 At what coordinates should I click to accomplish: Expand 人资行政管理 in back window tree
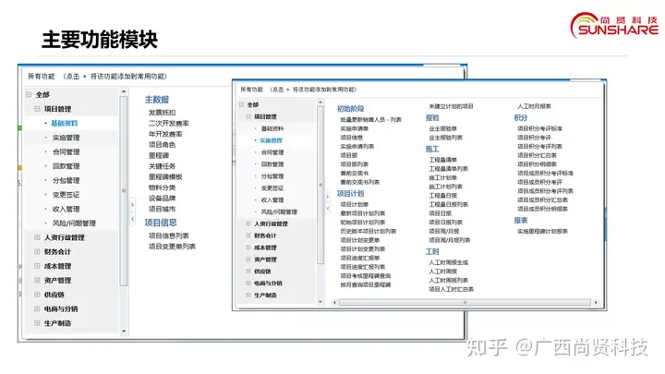click(37, 237)
